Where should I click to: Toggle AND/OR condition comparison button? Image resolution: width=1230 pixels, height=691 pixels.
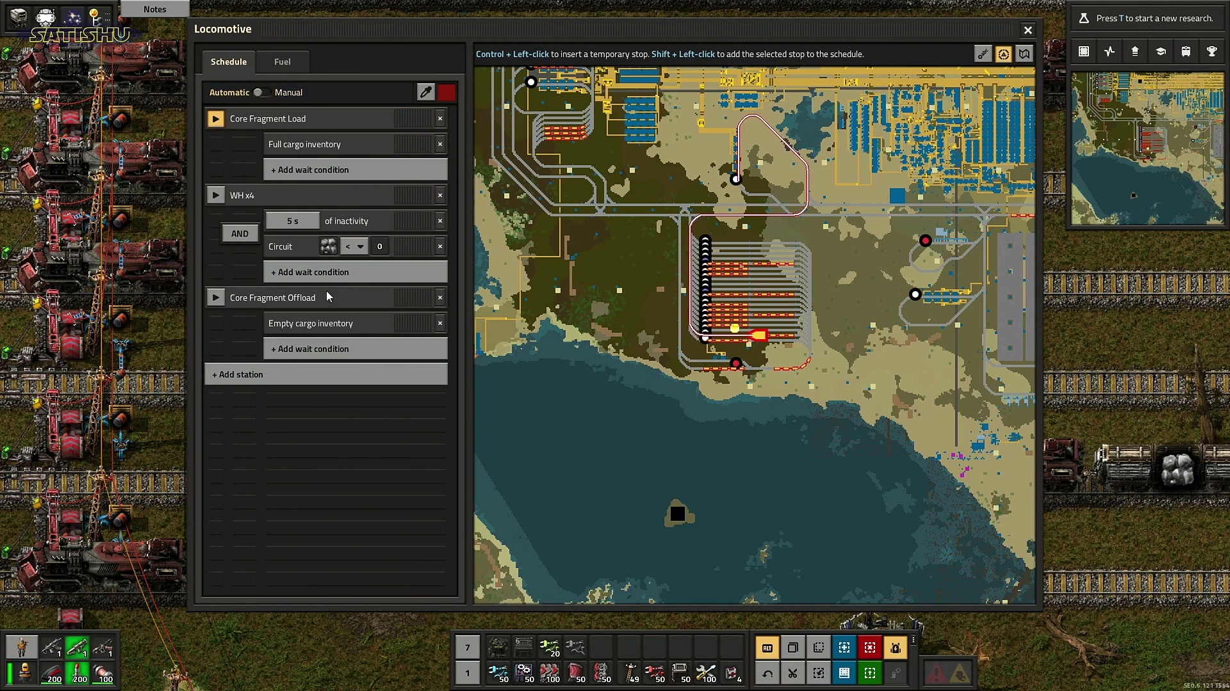pos(240,234)
